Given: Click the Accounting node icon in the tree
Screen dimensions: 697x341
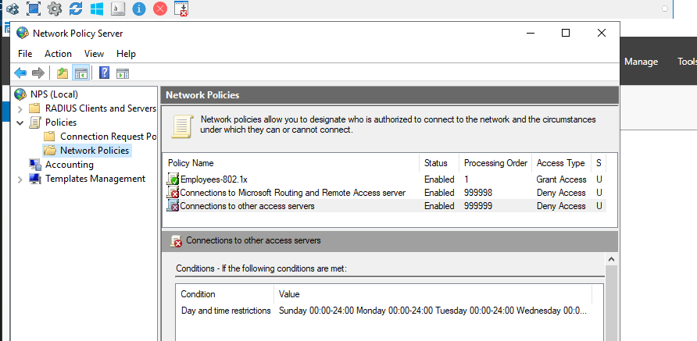Looking at the screenshot, I should [x=35, y=165].
